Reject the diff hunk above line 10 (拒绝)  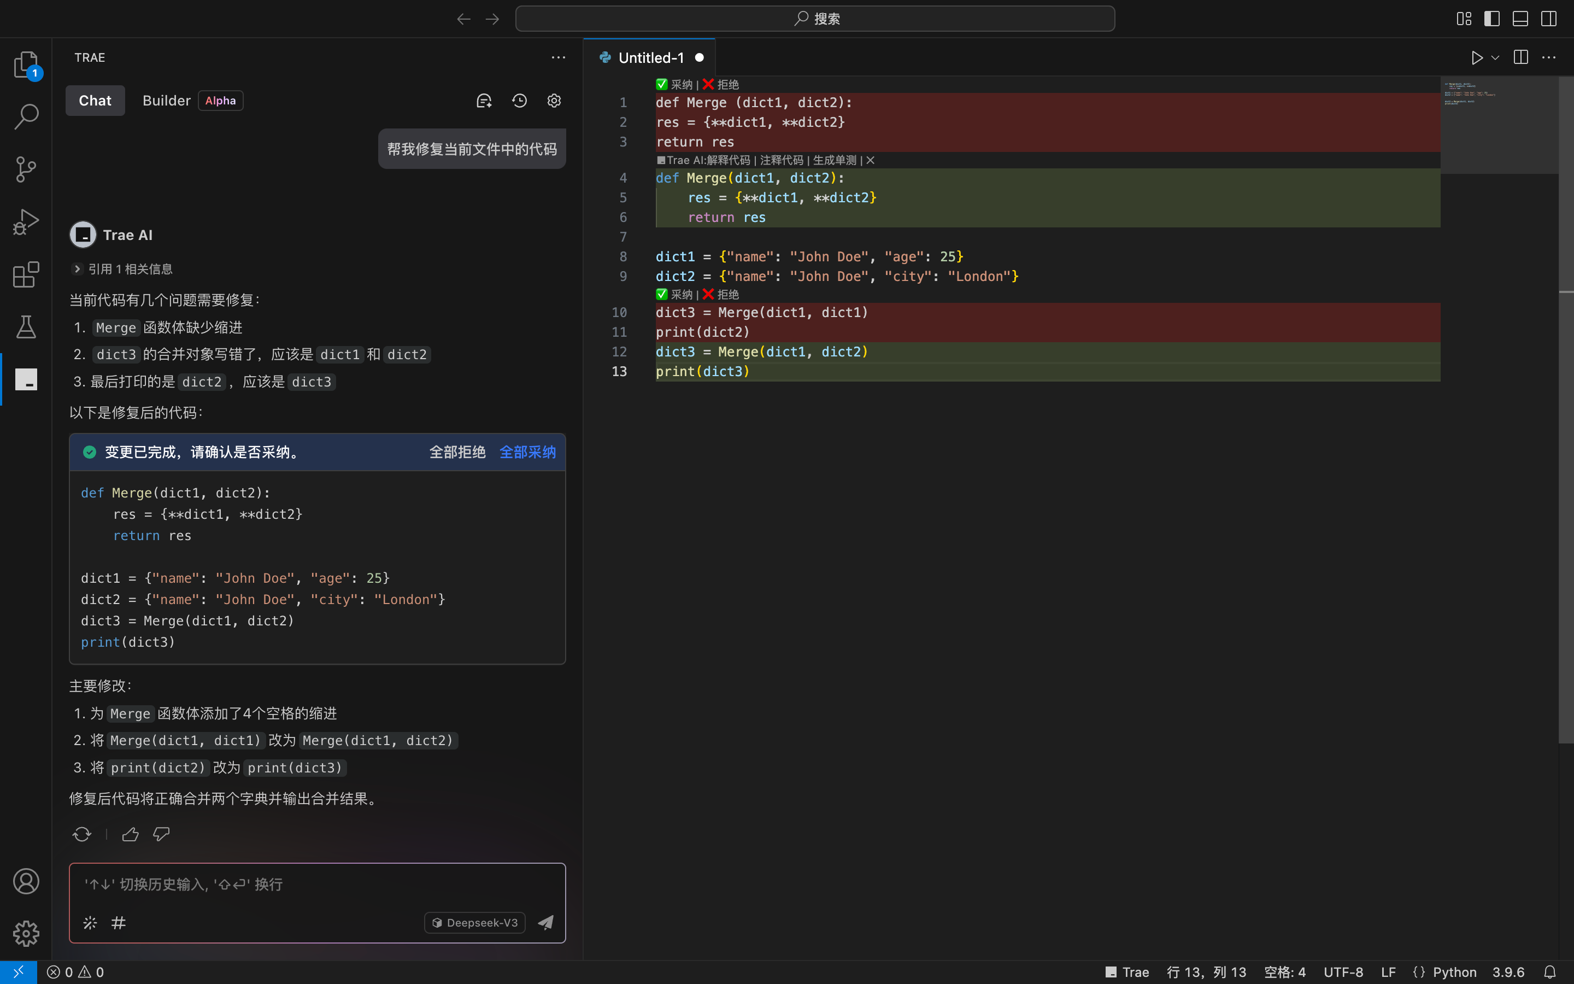click(x=721, y=294)
